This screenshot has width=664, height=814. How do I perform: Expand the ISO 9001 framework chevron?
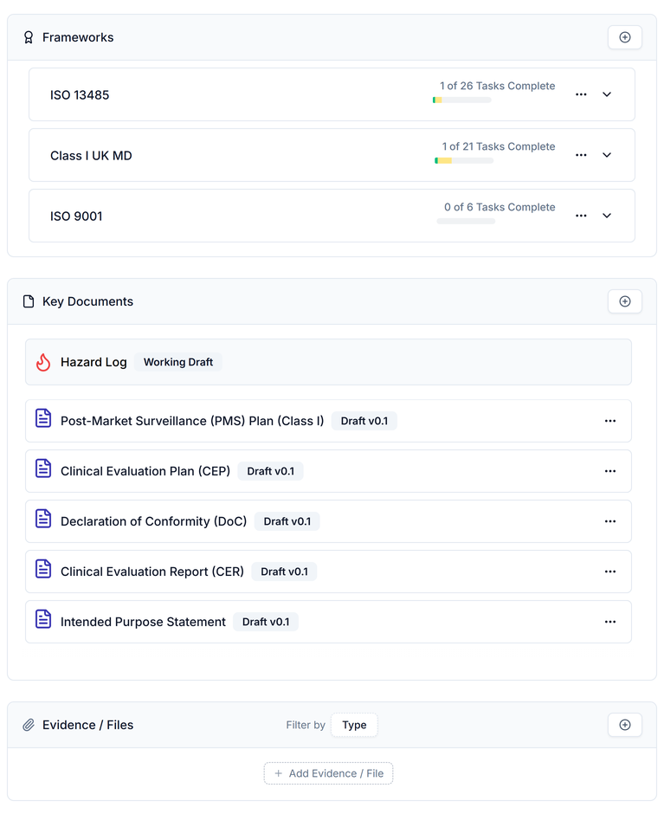606,216
